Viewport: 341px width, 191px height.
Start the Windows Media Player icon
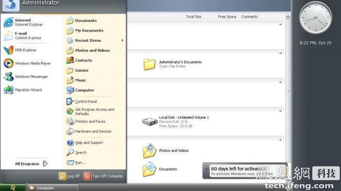8,63
